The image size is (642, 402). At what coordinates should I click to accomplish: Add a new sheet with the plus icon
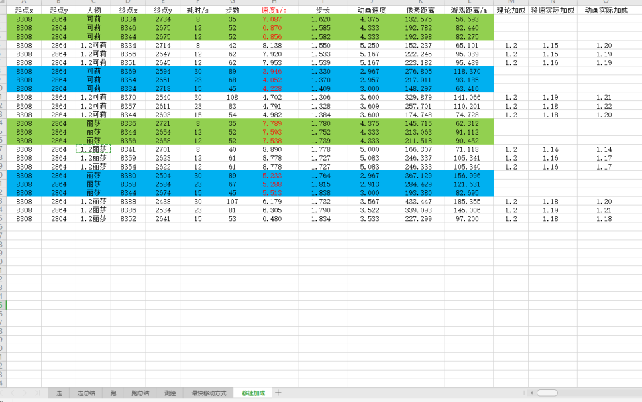click(x=278, y=393)
